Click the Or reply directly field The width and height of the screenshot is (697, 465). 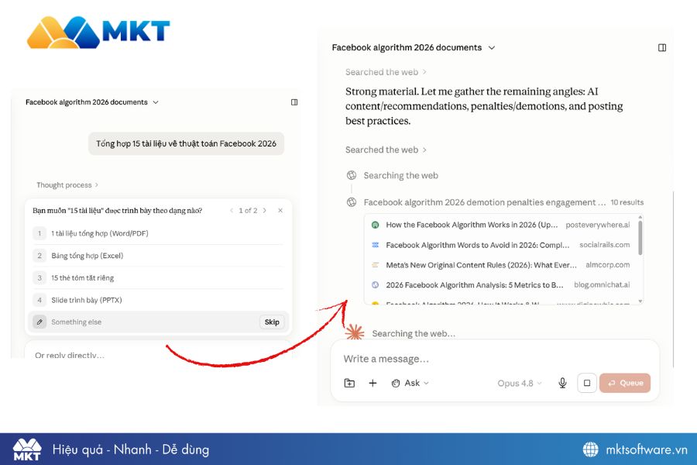click(x=158, y=355)
